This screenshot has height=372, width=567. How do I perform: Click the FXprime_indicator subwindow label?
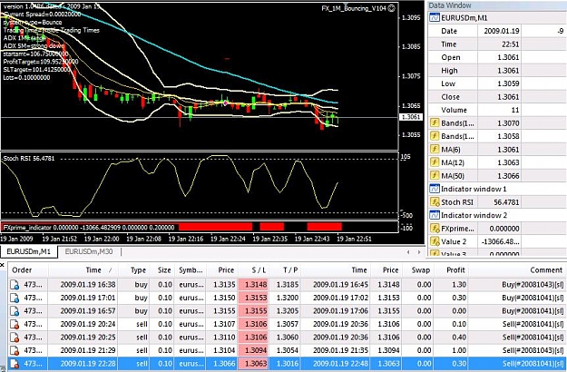pyautogui.click(x=89, y=228)
